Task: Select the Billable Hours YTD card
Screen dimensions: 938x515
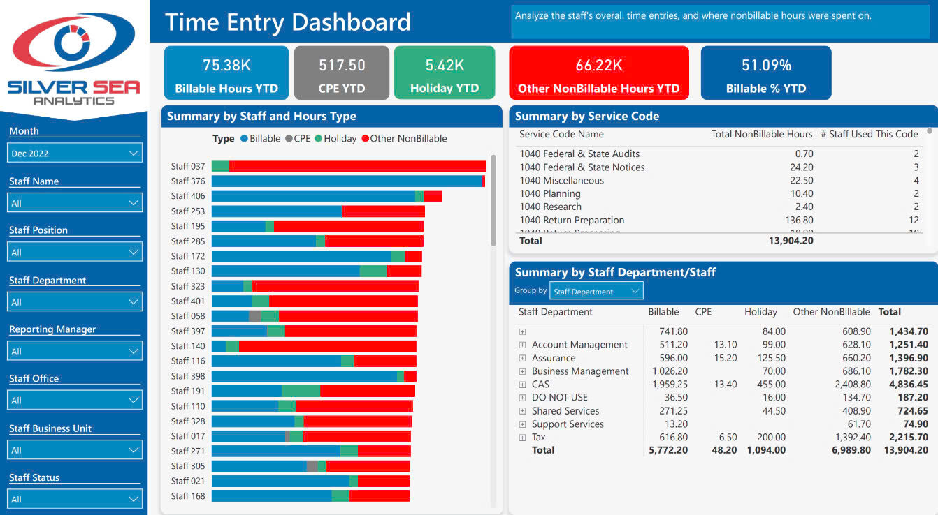Action: tap(226, 73)
